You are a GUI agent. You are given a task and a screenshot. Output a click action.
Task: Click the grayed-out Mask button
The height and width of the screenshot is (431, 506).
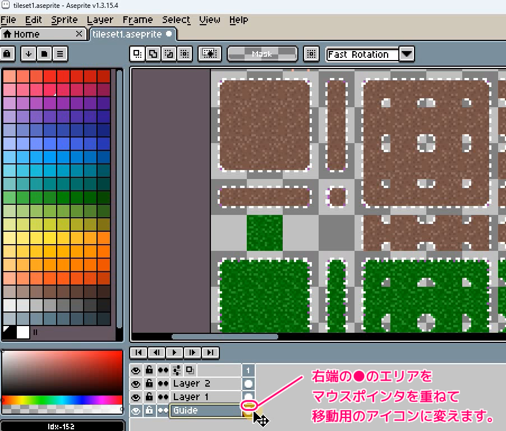(263, 54)
